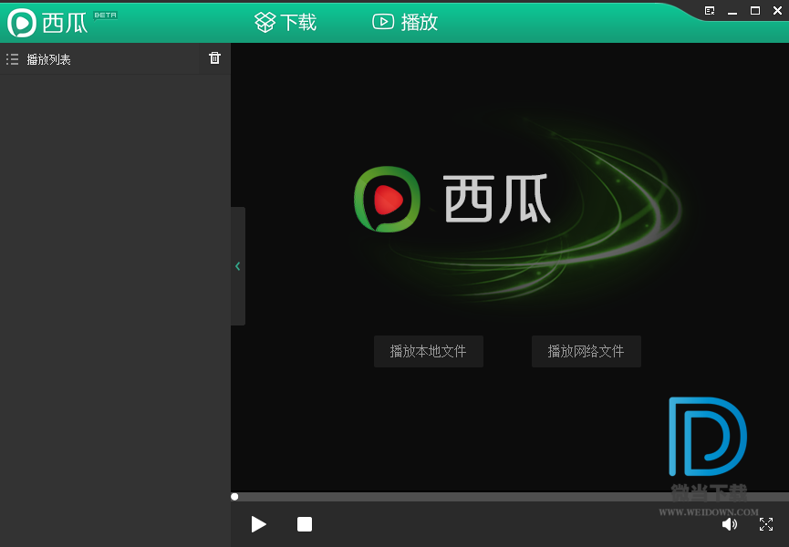789x547 pixels.
Task: Stop playback with the square button
Action: click(305, 524)
